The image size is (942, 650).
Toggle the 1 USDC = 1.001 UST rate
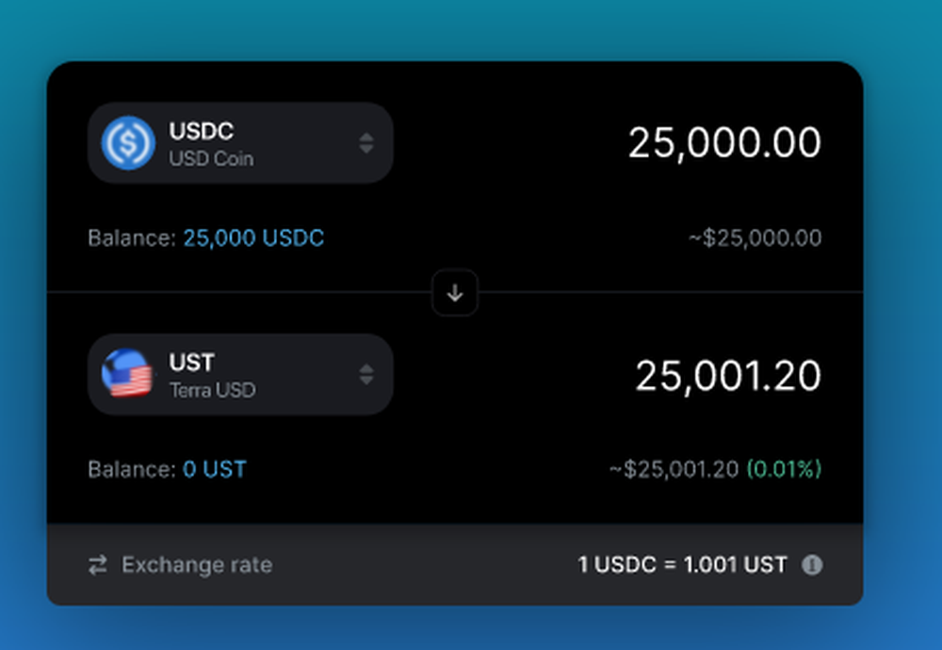(x=682, y=564)
